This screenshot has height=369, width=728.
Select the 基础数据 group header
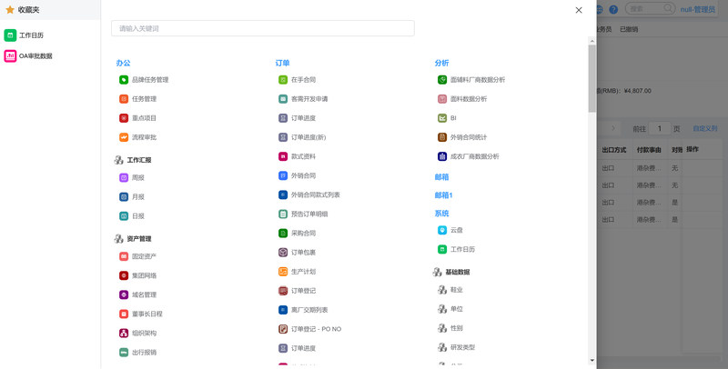(x=451, y=272)
